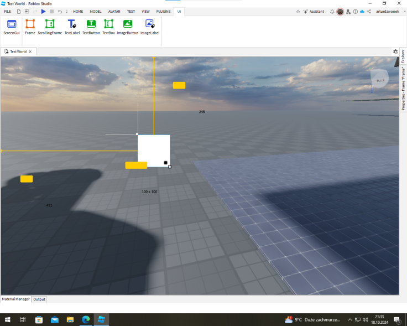This screenshot has width=407, height=326.
Task: Insert an ImageButton element
Action: pyautogui.click(x=127, y=27)
